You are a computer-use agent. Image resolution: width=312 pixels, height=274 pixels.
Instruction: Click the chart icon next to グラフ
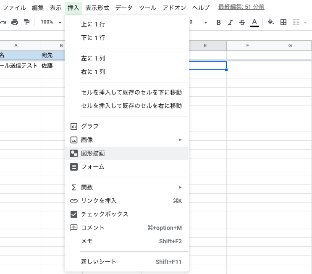click(x=74, y=126)
